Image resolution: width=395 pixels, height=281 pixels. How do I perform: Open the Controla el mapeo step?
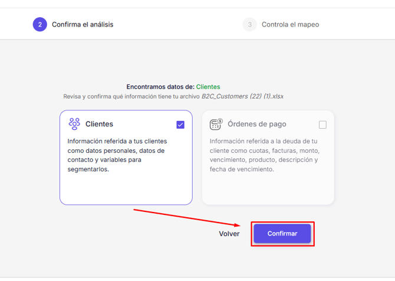290,24
